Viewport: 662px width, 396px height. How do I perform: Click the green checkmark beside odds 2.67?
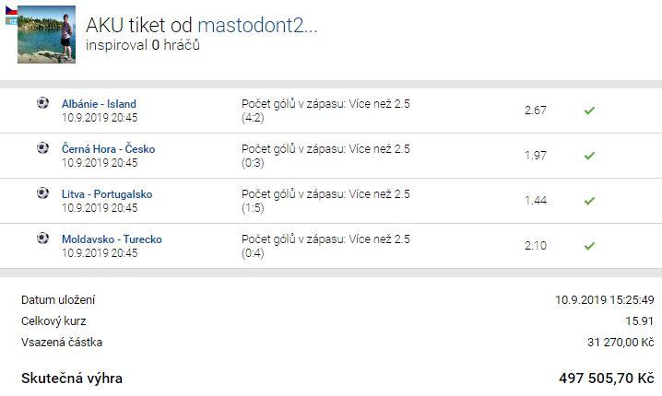point(589,111)
